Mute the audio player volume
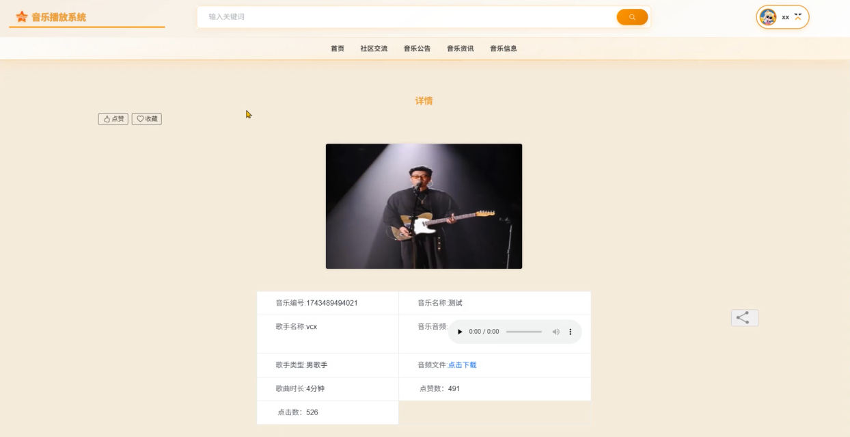 coord(556,332)
